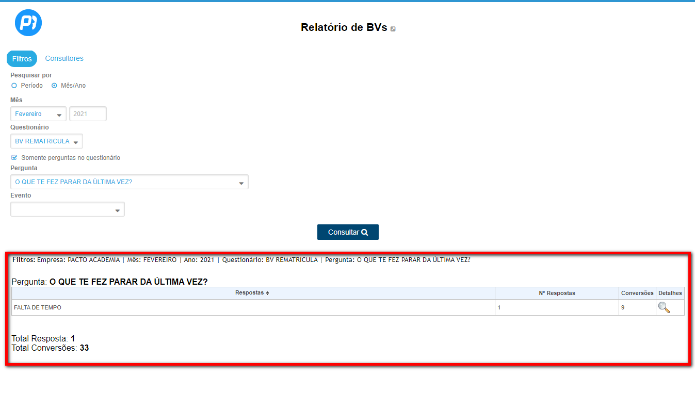Viewport: 695px width, 393px height.
Task: Select the Período radio option
Action: click(x=14, y=86)
